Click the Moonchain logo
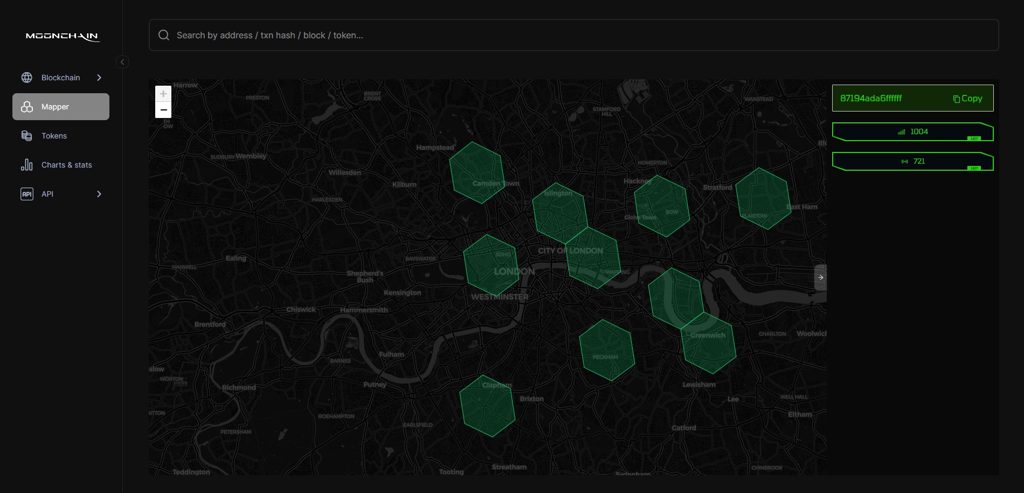Viewport: 1024px width, 493px height. coord(62,36)
